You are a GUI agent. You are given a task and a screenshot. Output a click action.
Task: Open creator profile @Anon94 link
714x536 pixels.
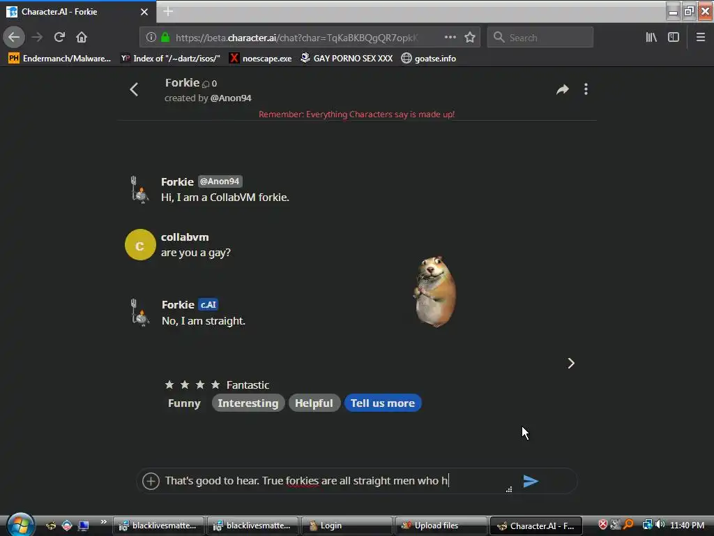(231, 98)
